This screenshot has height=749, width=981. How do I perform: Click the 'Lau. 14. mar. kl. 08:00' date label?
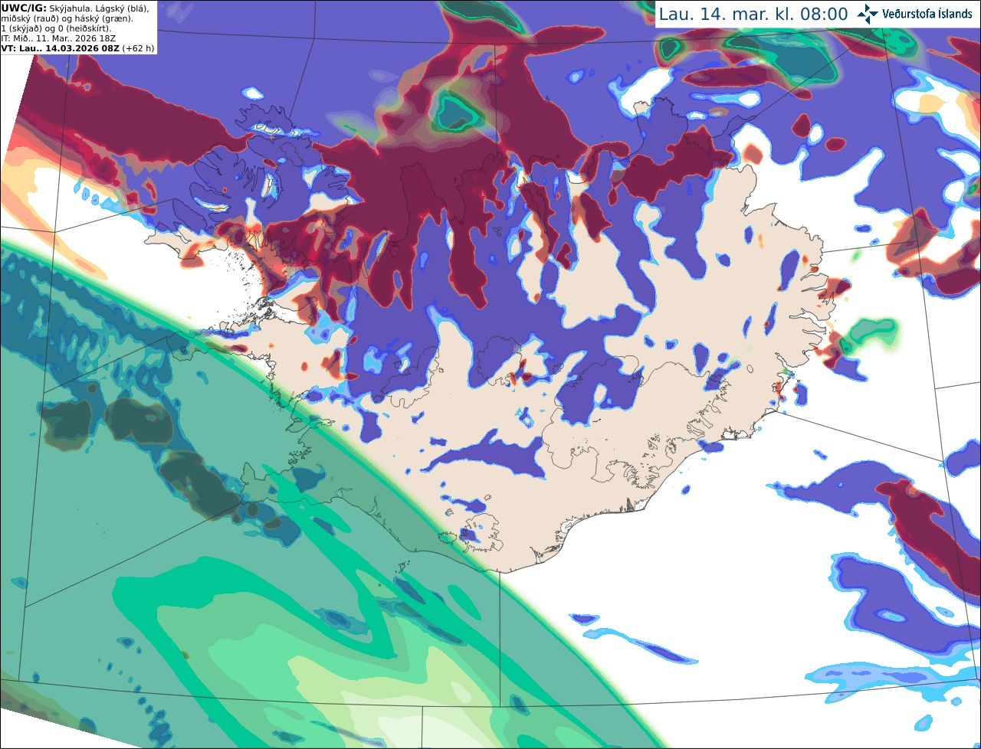(x=753, y=14)
